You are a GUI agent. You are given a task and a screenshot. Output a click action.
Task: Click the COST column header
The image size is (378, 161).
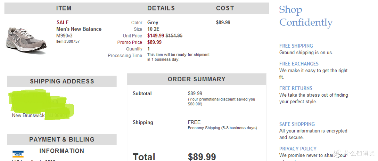pos(225,8)
